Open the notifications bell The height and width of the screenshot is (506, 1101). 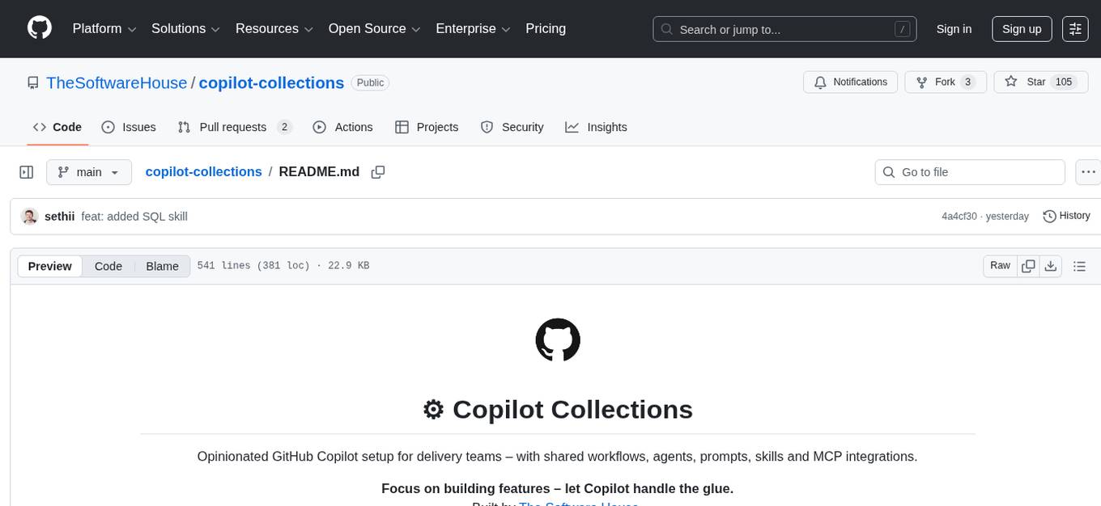[820, 82]
